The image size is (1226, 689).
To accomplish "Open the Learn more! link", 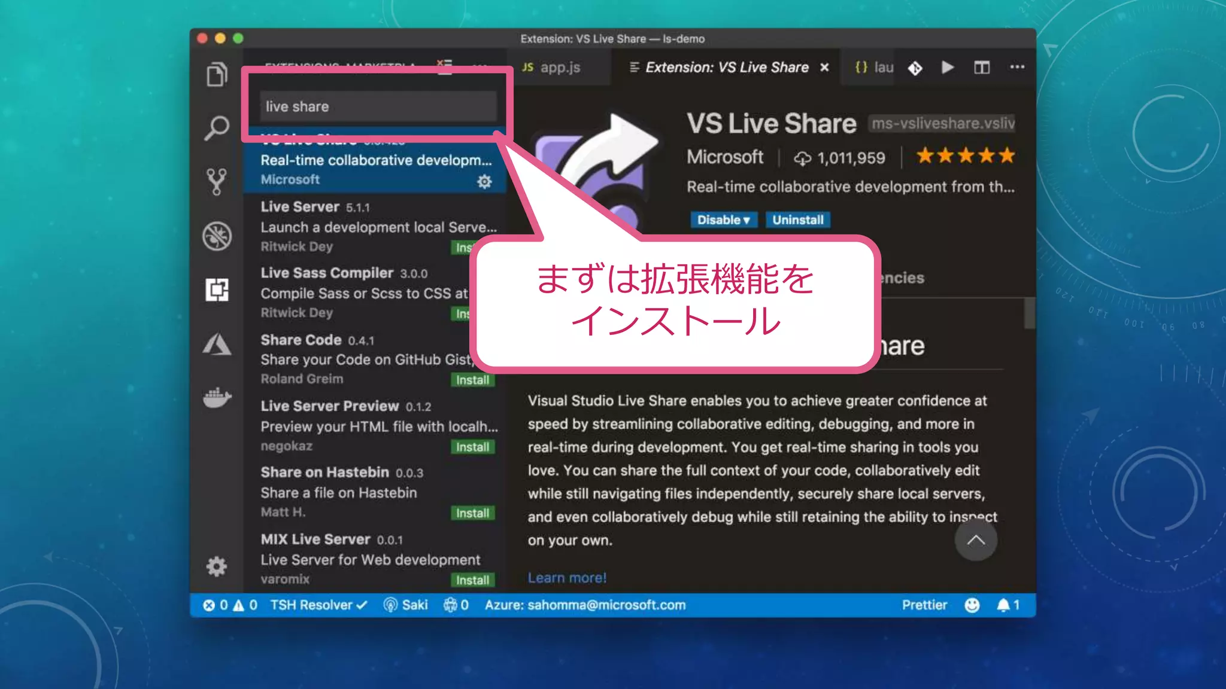I will tap(567, 578).
